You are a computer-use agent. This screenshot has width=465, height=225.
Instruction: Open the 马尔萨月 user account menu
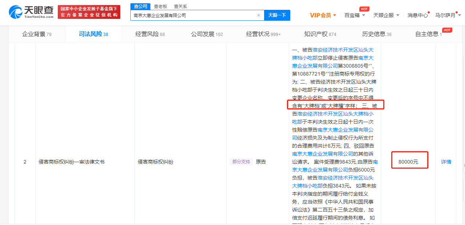[448, 15]
